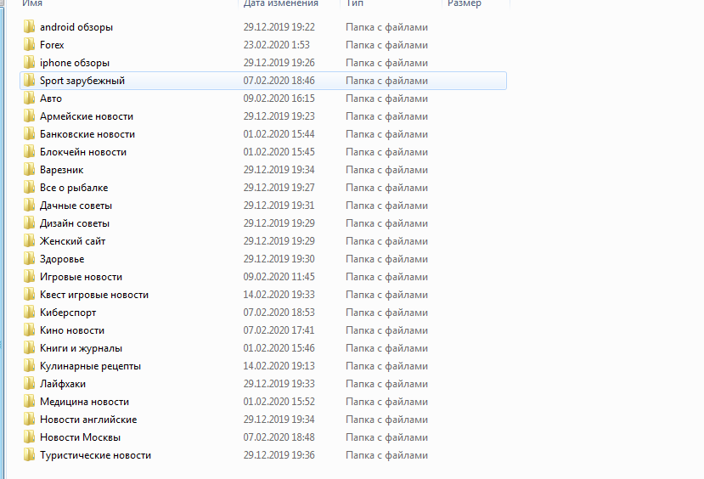
Task: Select the folder name android обзоры
Action: [x=76, y=27]
